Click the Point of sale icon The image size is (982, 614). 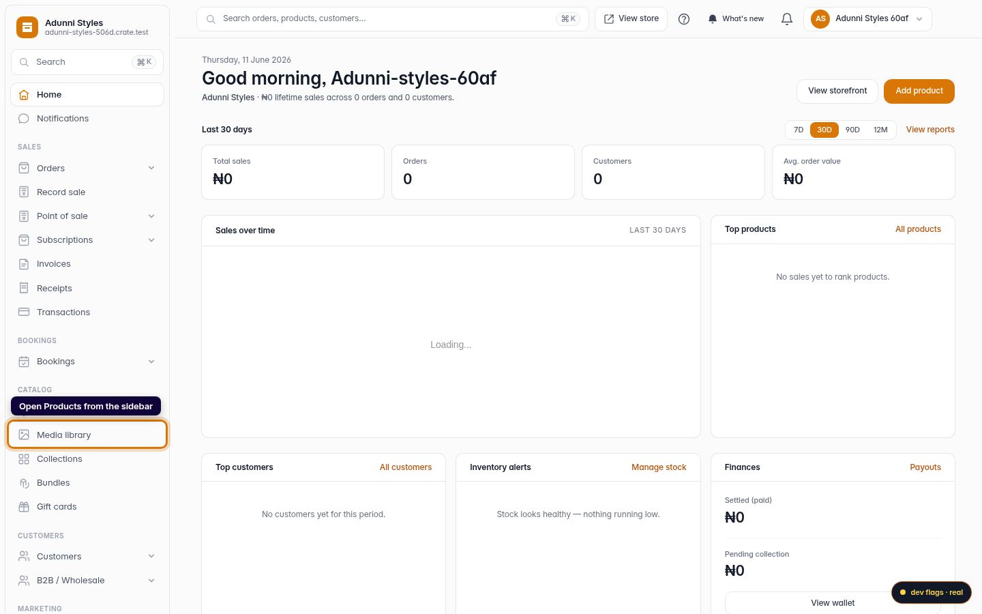click(x=24, y=216)
